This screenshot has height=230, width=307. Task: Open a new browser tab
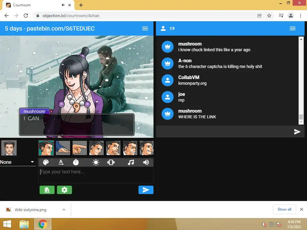(81, 5)
